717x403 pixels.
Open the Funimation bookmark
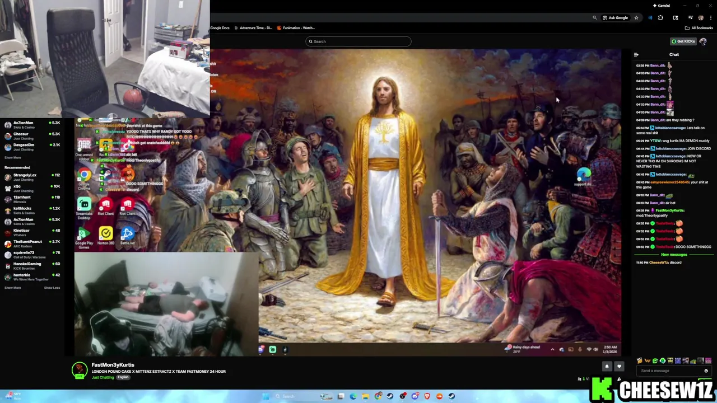click(296, 28)
